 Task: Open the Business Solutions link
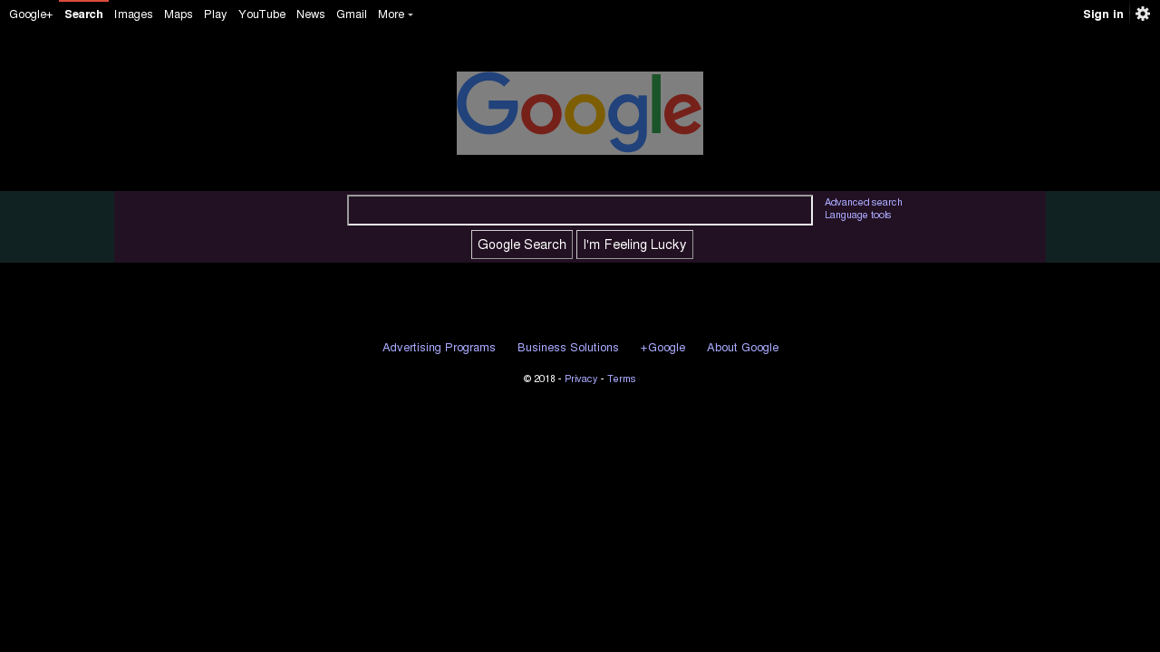click(x=568, y=348)
